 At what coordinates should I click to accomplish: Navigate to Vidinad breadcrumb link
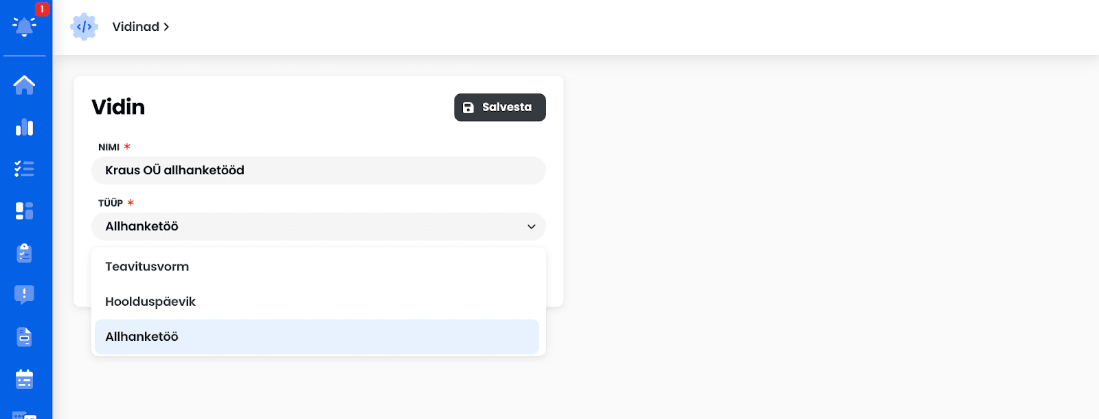[135, 27]
